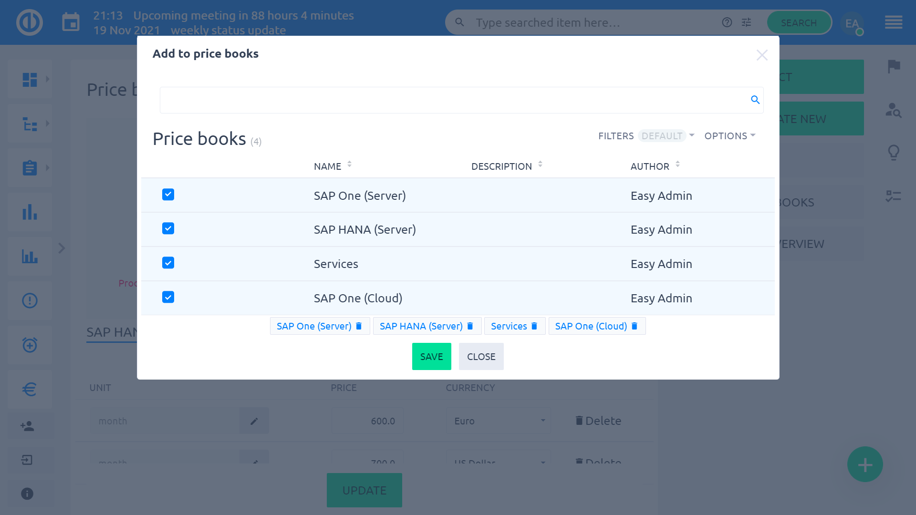Sort by DESCRIPTION column
Screen dimensions: 916x515
pos(507,166)
